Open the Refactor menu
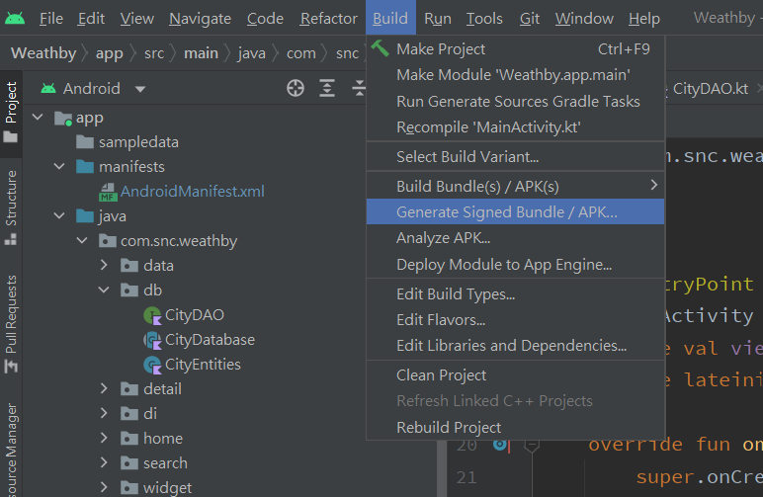Screen dimensions: 763x497 328,19
